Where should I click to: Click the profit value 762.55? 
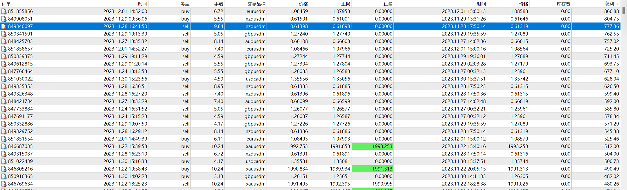coord(611,34)
